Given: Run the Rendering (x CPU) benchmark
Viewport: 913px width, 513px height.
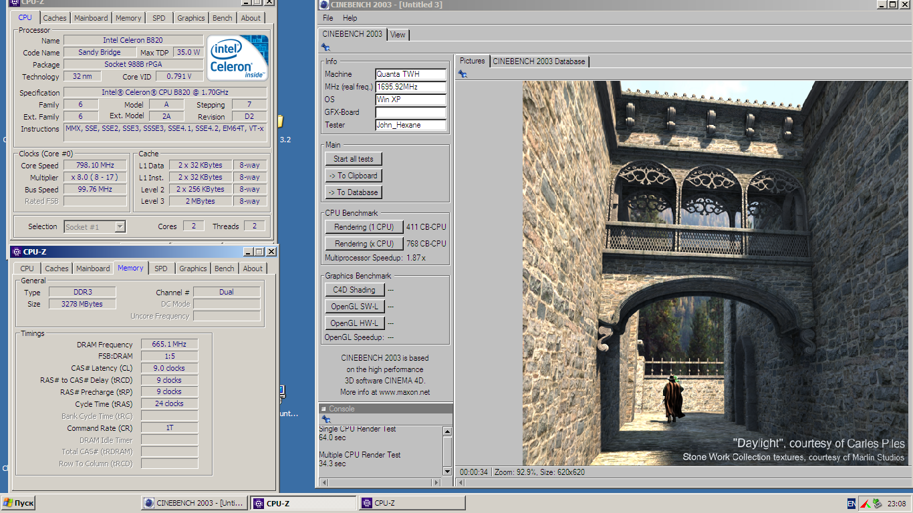Looking at the screenshot, I should pyautogui.click(x=364, y=244).
